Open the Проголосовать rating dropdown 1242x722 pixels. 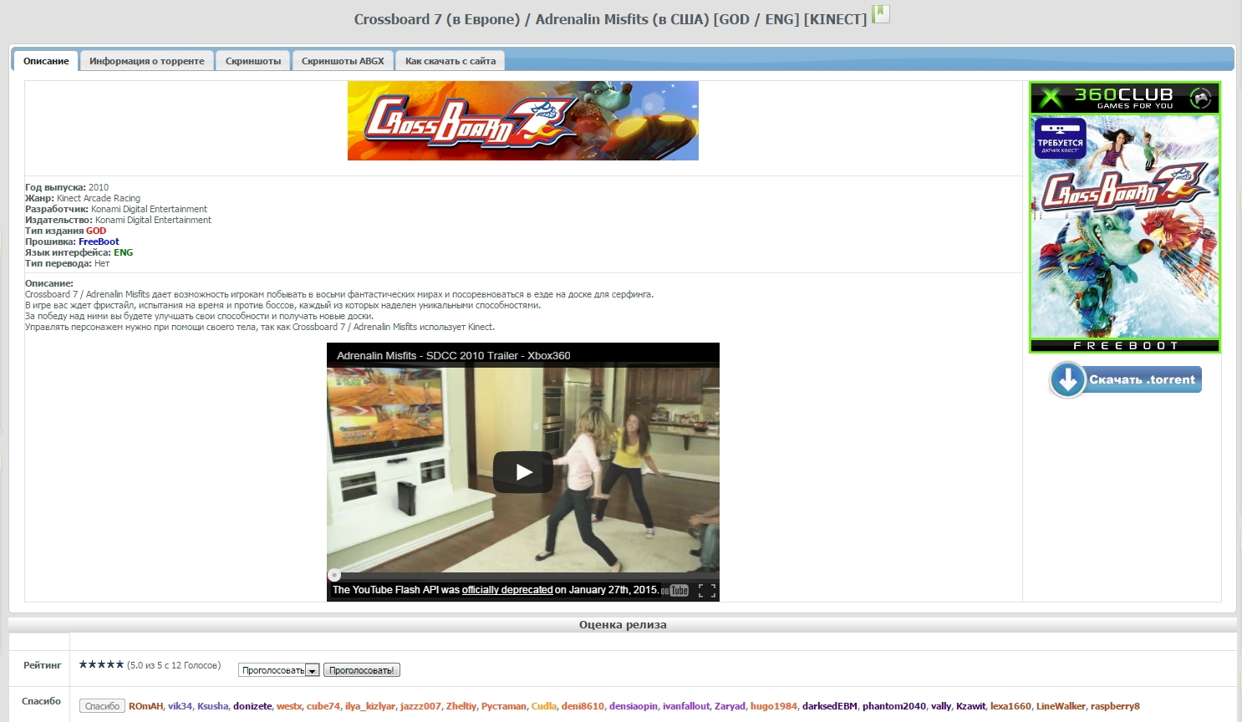[279, 670]
